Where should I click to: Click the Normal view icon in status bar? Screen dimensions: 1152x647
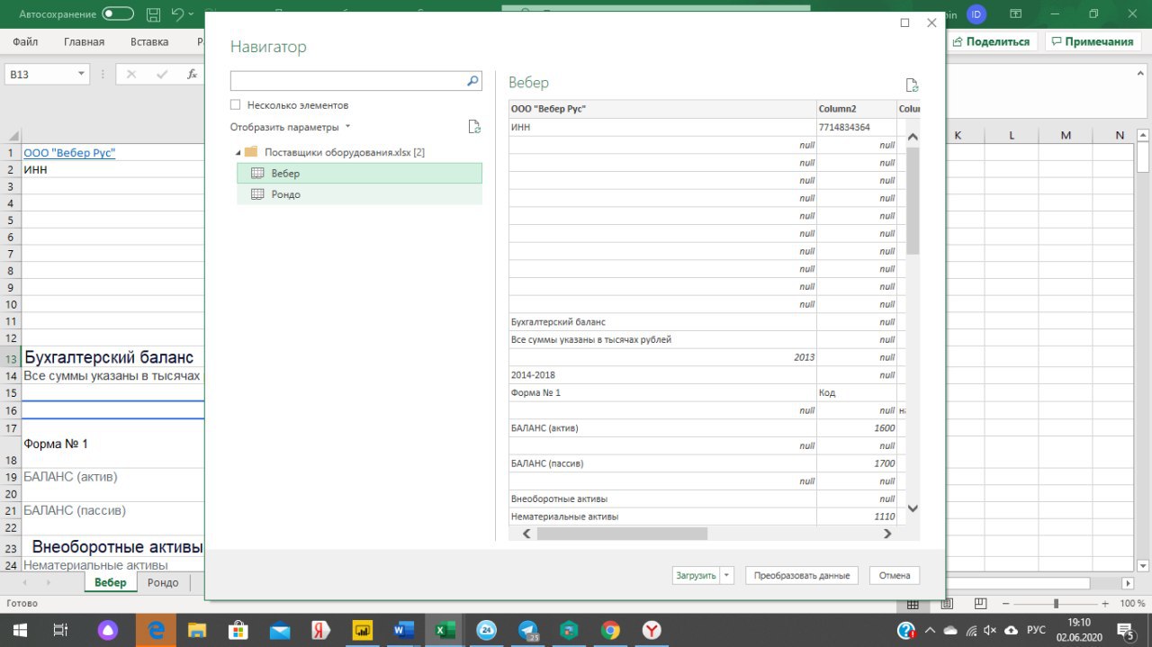[913, 604]
